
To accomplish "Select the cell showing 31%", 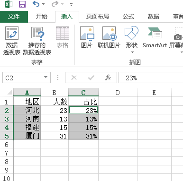I will tap(83, 136).
